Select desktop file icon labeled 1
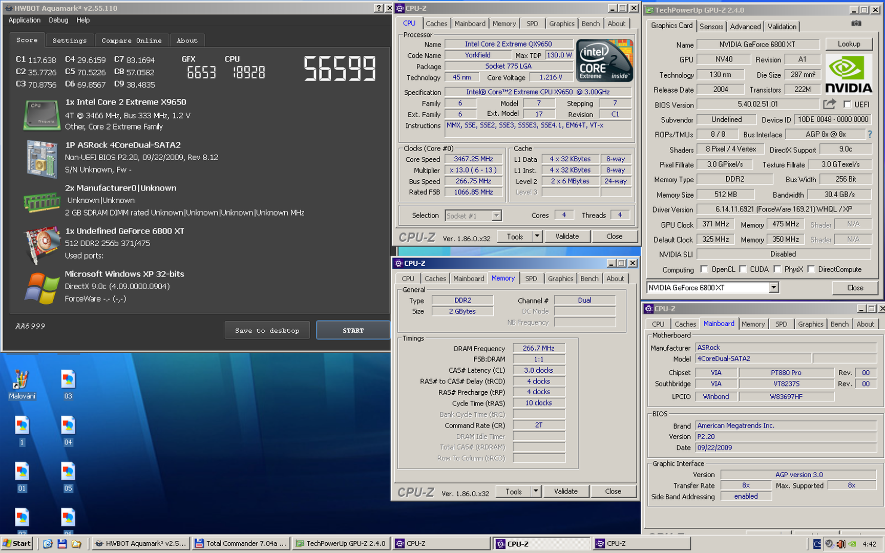This screenshot has height=553, width=885. 22,431
